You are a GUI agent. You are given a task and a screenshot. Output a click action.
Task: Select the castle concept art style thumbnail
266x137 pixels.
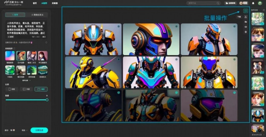(21, 70)
